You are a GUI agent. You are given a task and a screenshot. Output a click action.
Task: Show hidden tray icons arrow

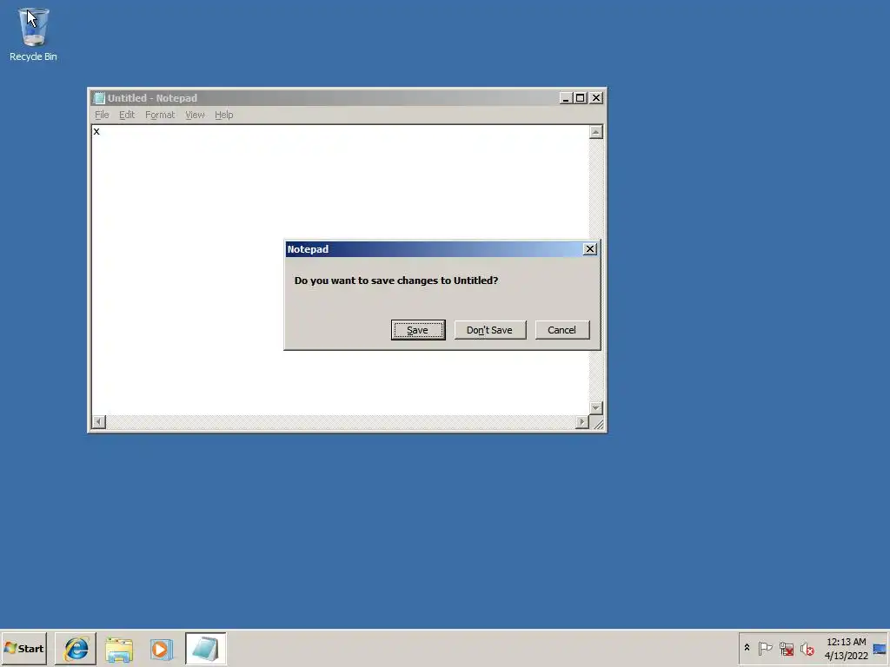point(747,648)
